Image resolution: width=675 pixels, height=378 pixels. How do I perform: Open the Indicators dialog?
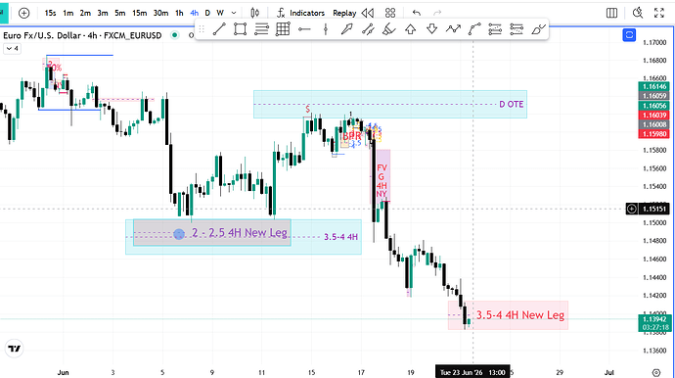[300, 13]
